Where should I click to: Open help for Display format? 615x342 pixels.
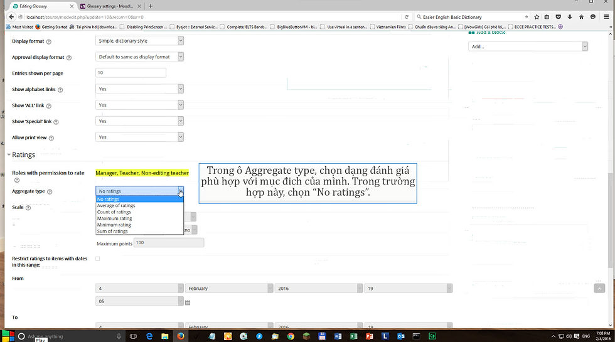(x=49, y=41)
